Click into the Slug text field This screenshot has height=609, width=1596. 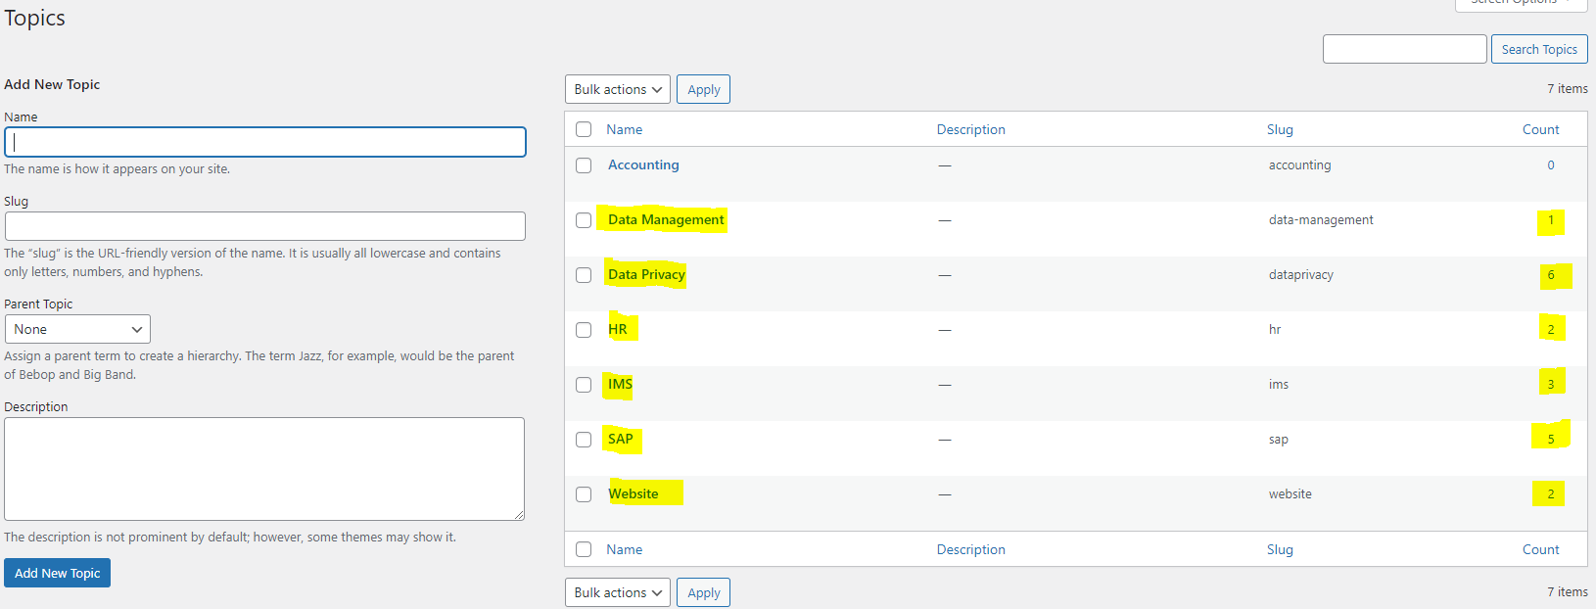pyautogui.click(x=264, y=226)
